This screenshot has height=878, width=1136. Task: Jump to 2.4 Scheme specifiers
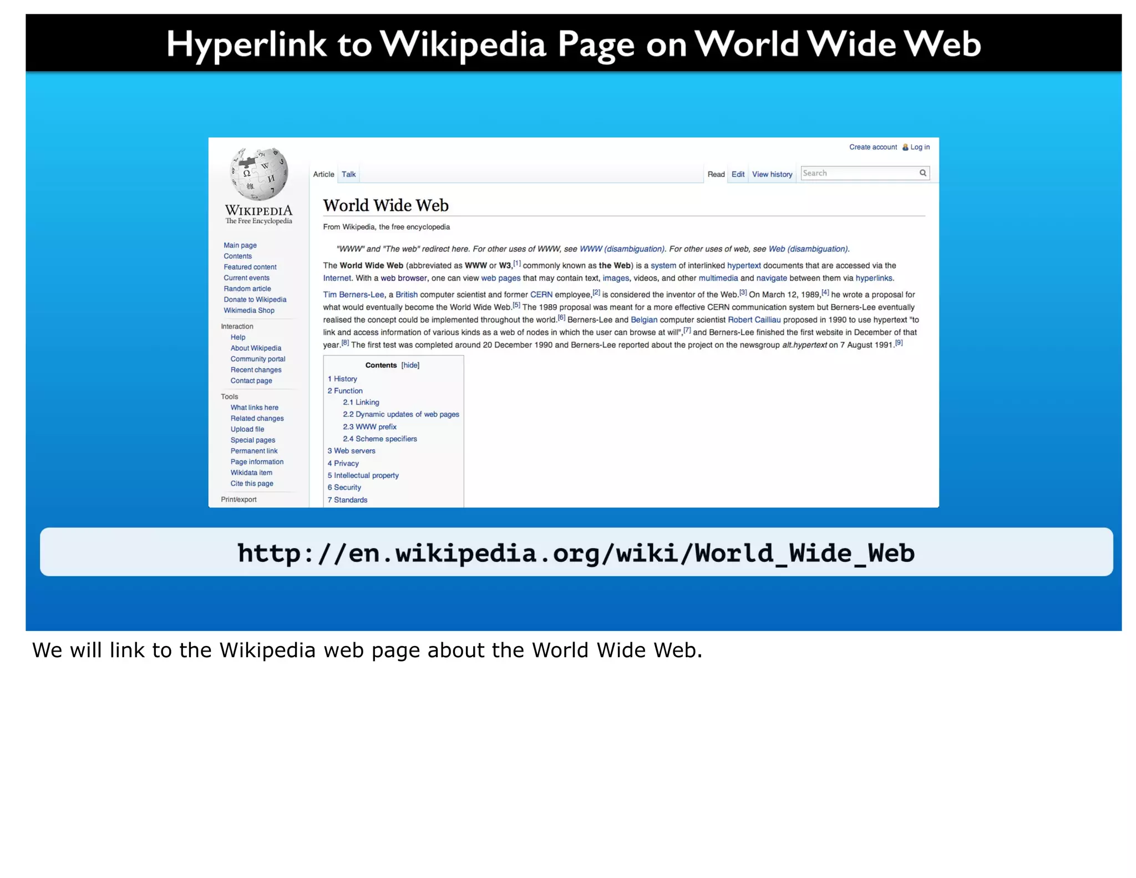[380, 439]
